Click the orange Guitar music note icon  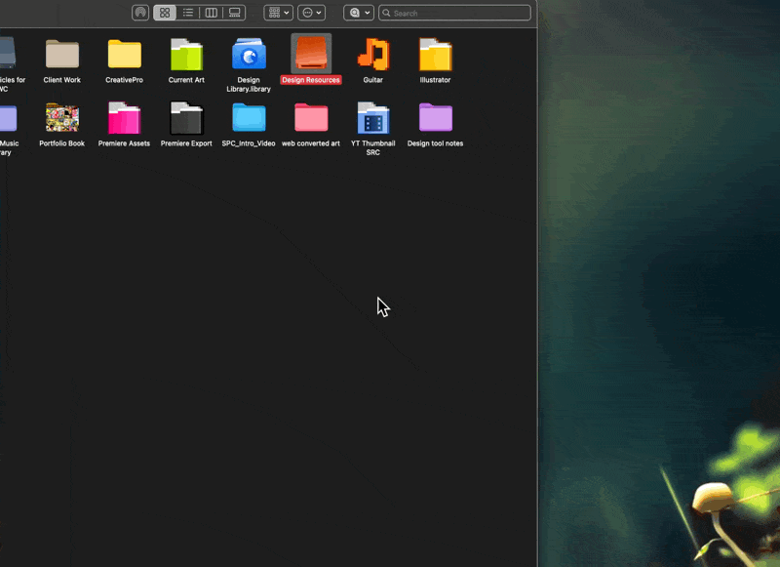pyautogui.click(x=373, y=55)
